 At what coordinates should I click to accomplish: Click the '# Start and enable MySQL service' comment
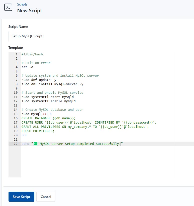(x=52, y=93)
